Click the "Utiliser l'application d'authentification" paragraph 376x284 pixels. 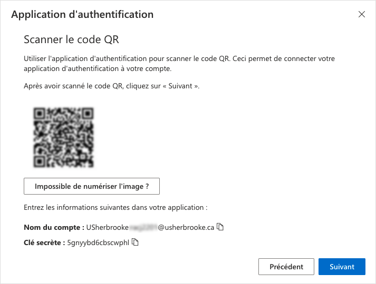click(179, 64)
